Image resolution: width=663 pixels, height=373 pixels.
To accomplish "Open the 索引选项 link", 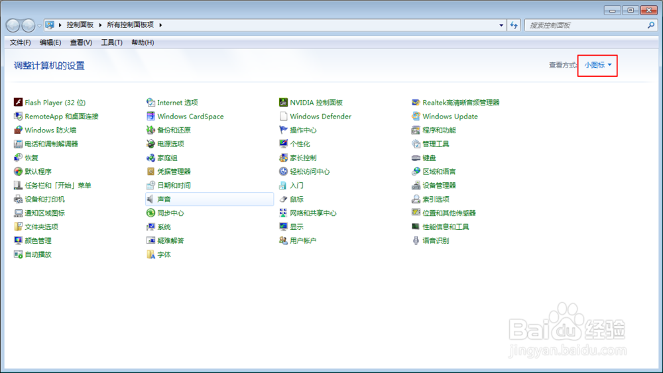I will [x=436, y=199].
